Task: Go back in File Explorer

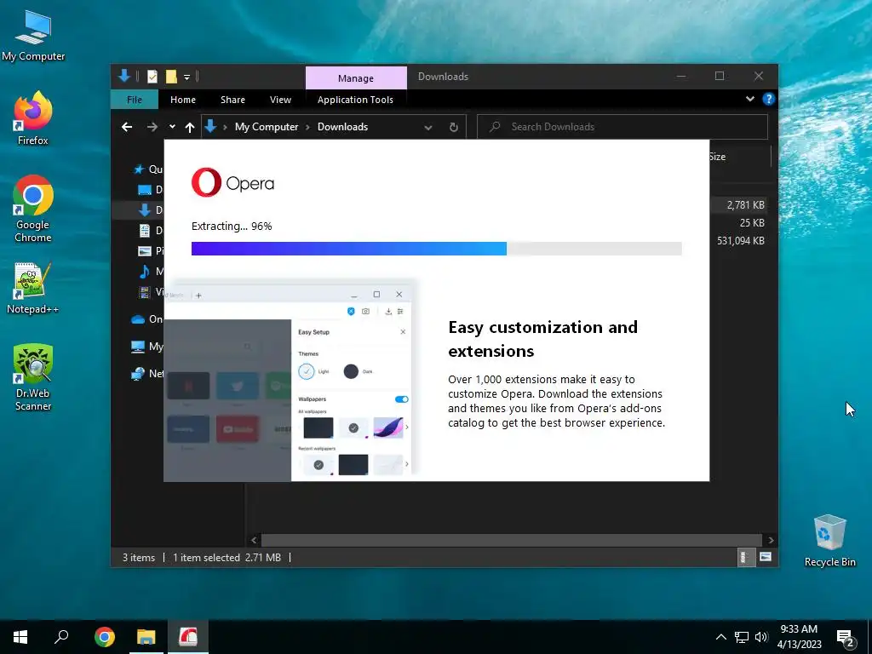Action: [127, 127]
